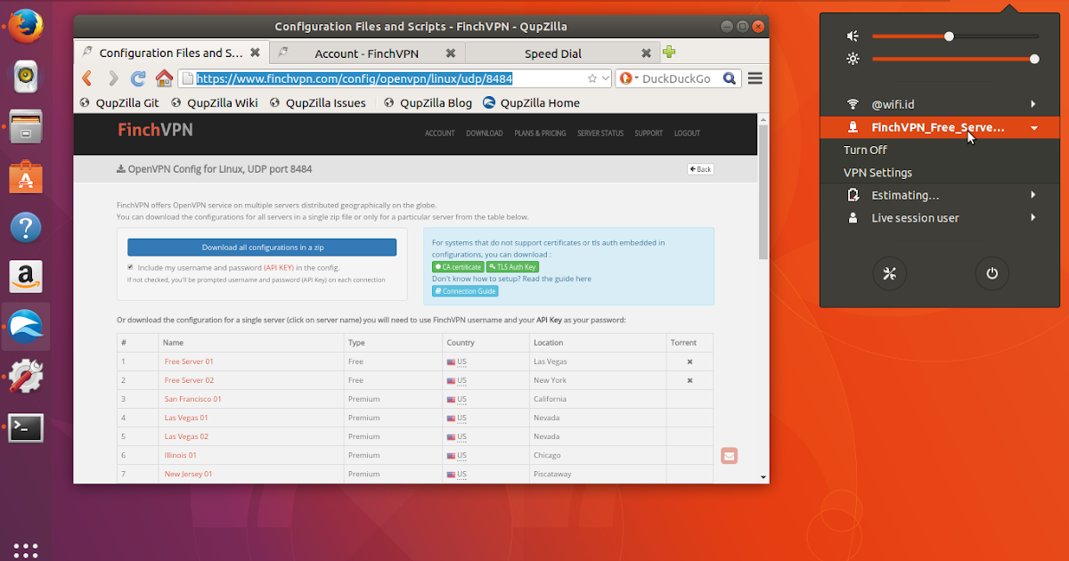This screenshot has width=1069, height=561.
Task: Show applications grid at dock bottom
Action: tap(26, 550)
